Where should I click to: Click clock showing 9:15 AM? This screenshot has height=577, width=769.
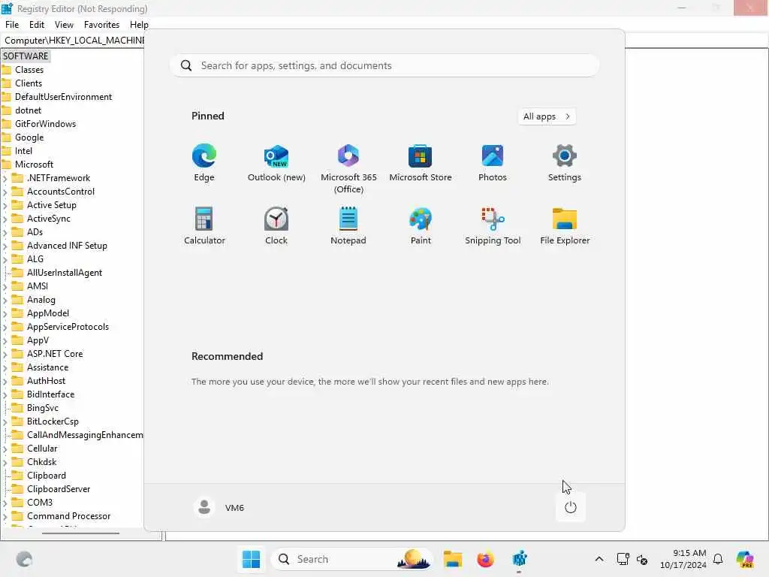click(x=683, y=559)
